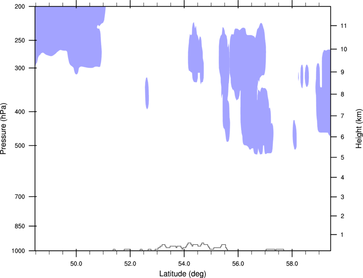363x278 pixels.
Task: Pick the 3 km height label
Action: point(342,197)
